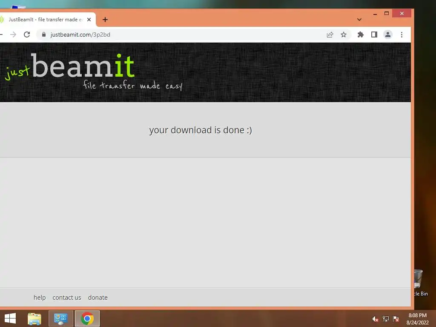
Task: Open the taskbar clock and date
Action: click(x=417, y=319)
